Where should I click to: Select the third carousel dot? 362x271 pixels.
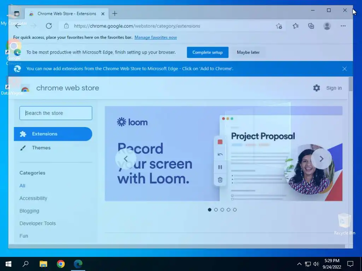pyautogui.click(x=222, y=210)
